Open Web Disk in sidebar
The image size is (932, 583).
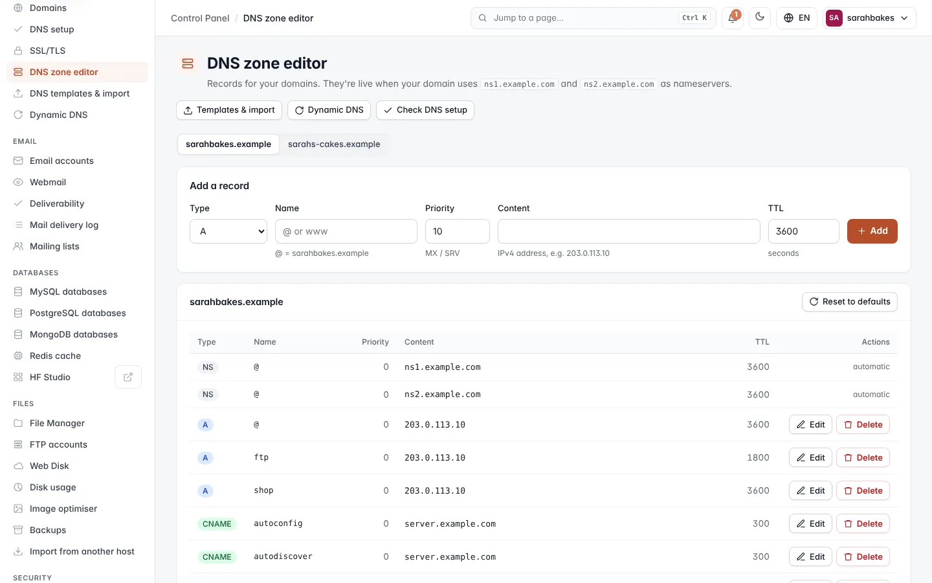click(77, 466)
